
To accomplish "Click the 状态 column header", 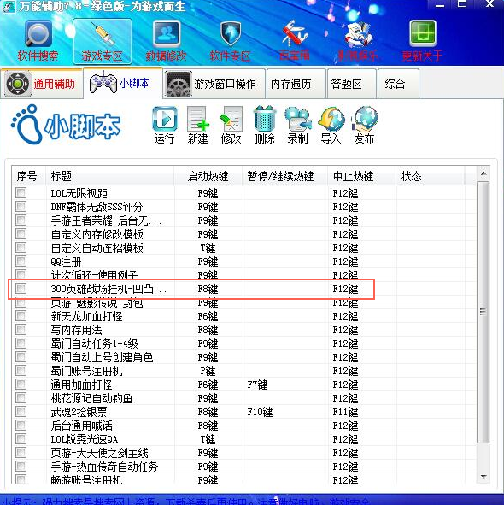I will 431,176.
